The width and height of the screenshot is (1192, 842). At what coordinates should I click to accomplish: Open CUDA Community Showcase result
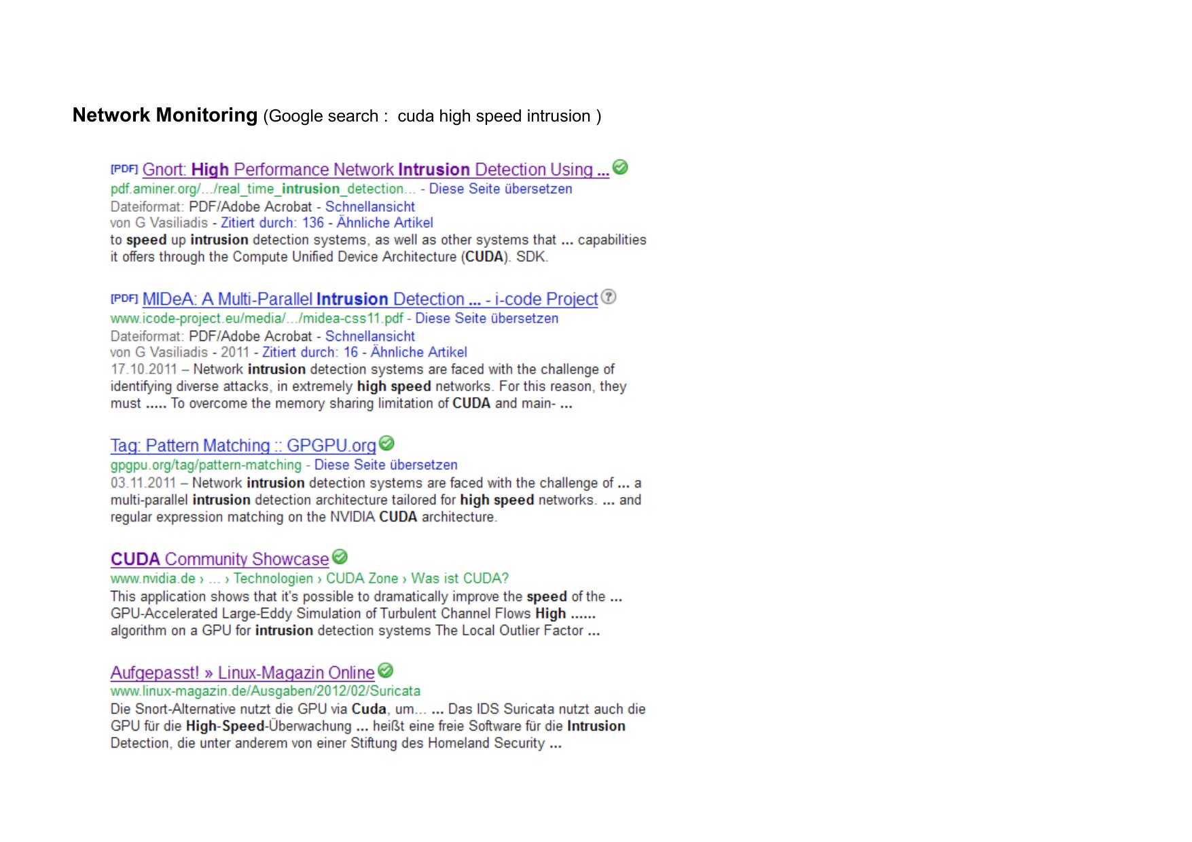[219, 560]
